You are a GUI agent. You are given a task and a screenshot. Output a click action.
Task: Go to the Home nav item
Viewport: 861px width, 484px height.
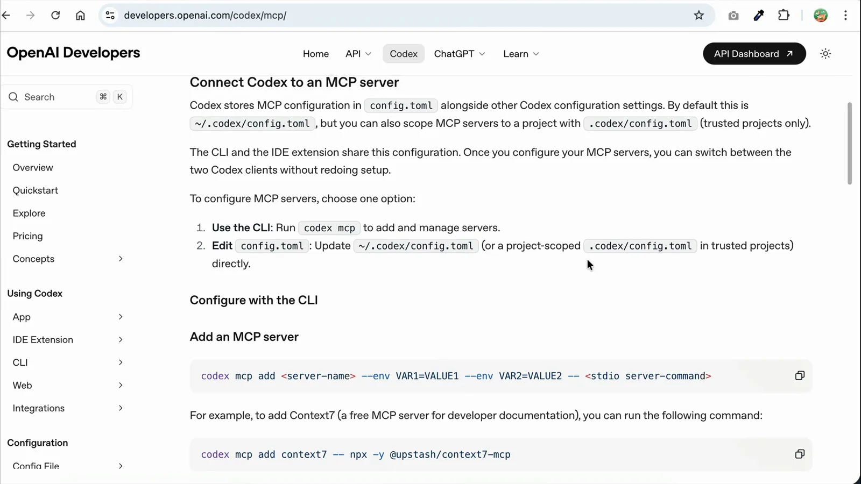point(316,54)
